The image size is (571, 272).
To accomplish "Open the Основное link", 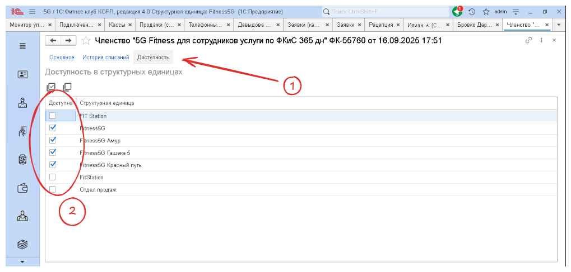I will click(x=62, y=58).
